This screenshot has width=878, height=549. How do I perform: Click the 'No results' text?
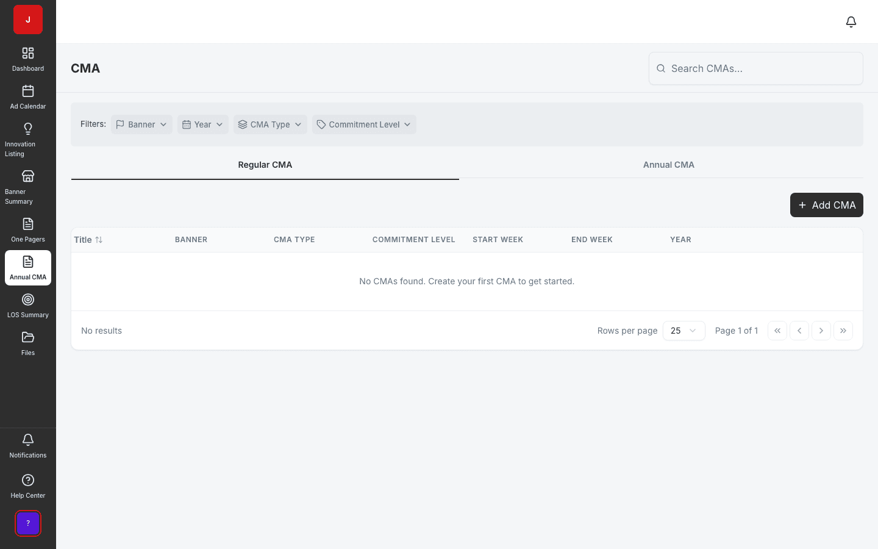pyautogui.click(x=102, y=331)
